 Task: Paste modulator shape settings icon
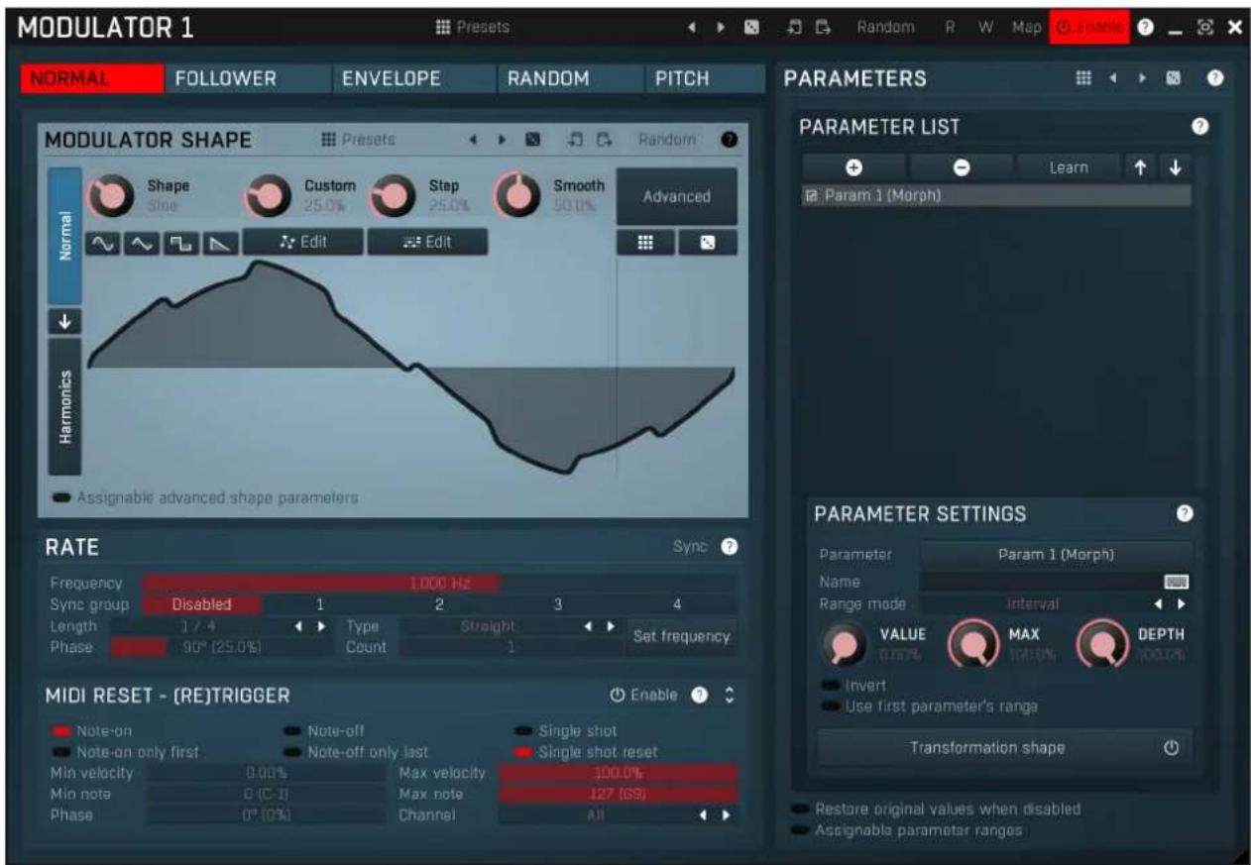[x=603, y=141]
